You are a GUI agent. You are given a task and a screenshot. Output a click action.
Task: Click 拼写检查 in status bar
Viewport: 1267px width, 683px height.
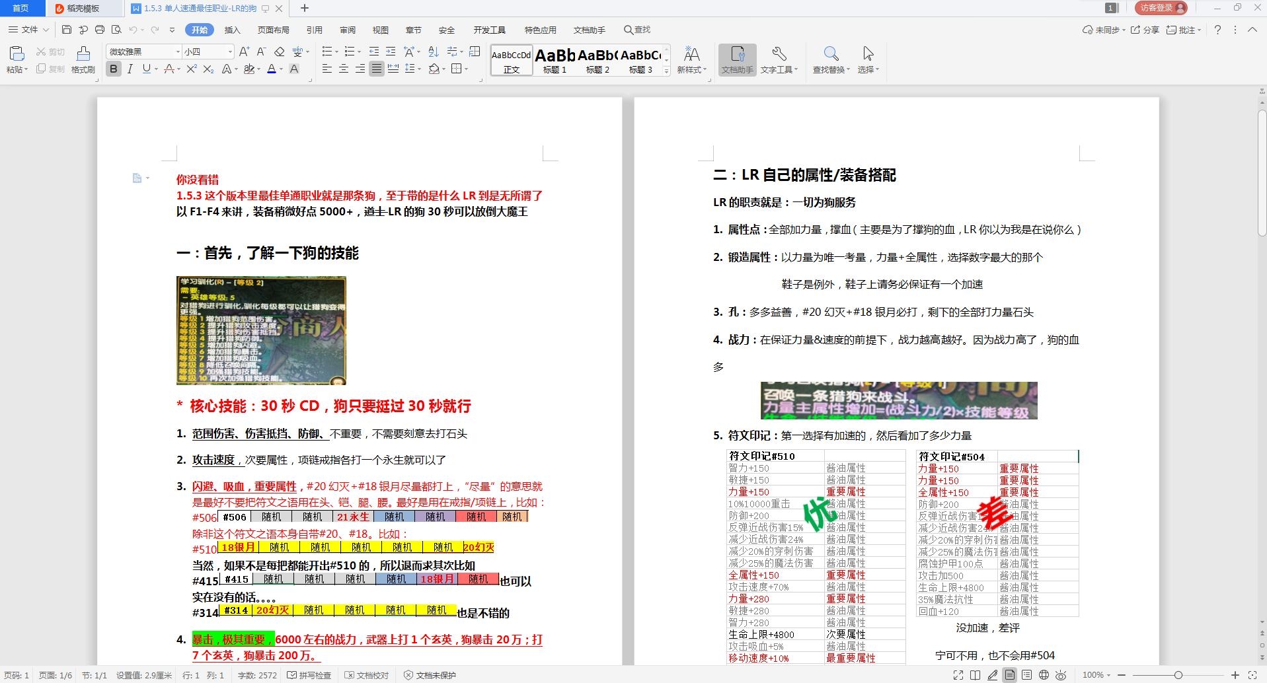[x=309, y=675]
